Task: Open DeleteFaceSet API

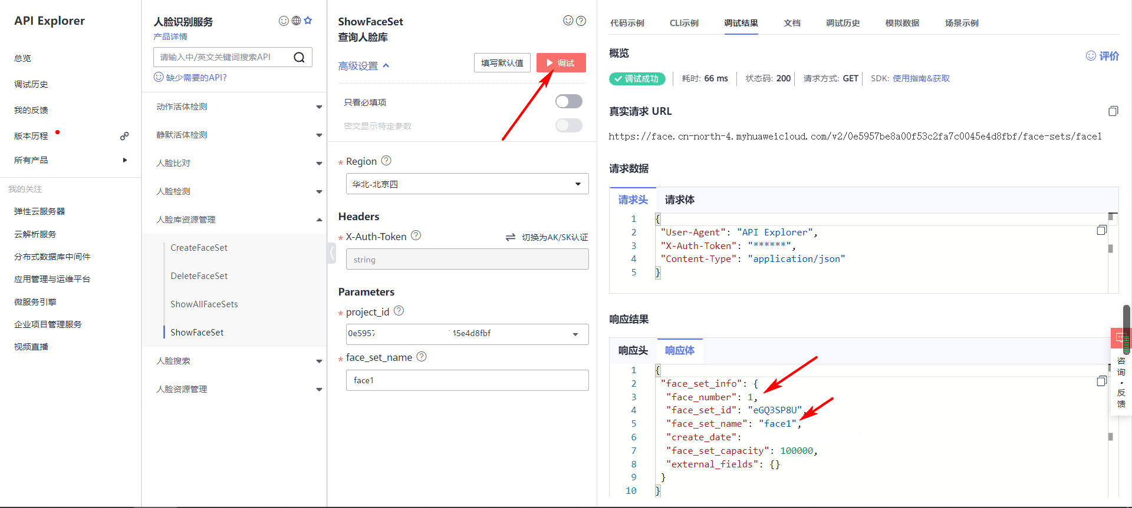Action: click(199, 276)
